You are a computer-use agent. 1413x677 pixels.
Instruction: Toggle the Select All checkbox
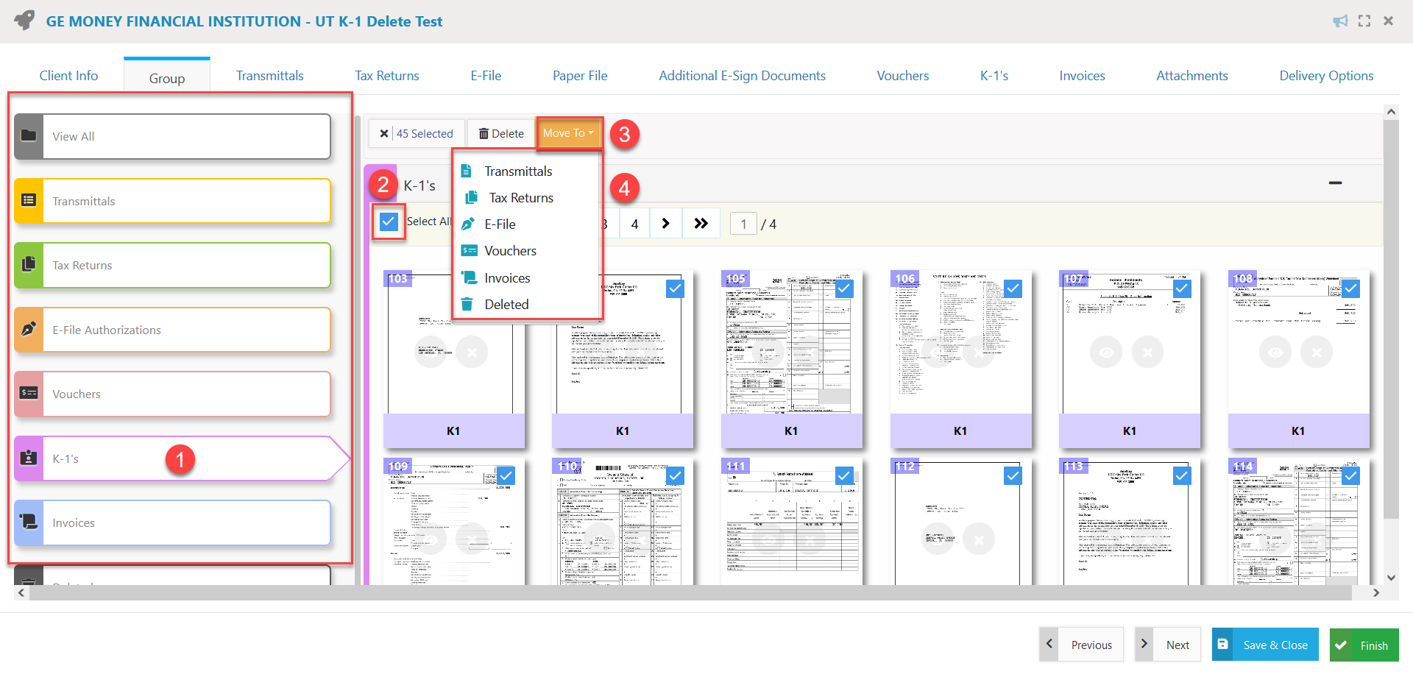click(389, 221)
